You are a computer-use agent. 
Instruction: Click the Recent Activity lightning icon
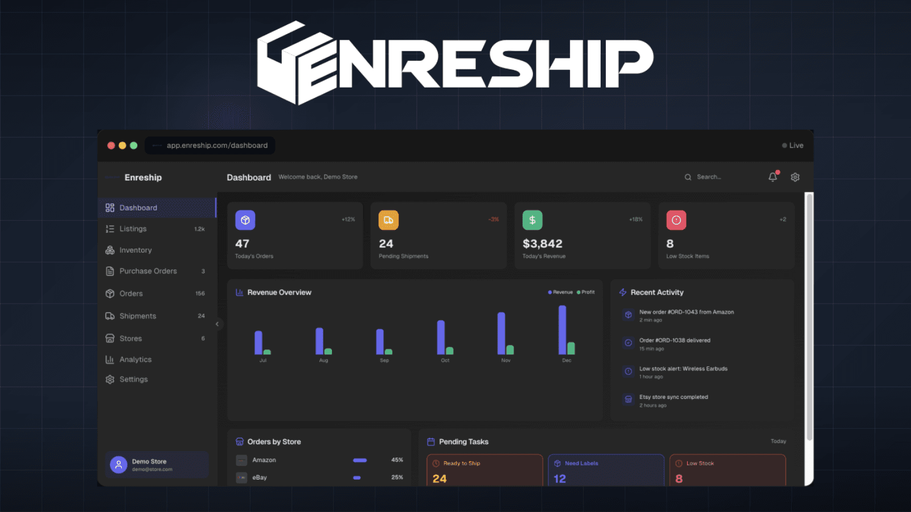point(623,292)
